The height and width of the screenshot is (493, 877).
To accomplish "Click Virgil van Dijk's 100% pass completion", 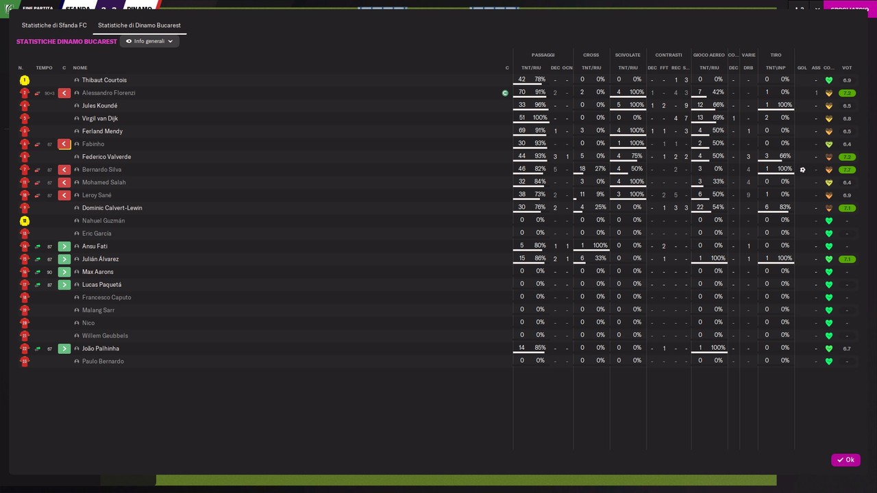I will [540, 118].
